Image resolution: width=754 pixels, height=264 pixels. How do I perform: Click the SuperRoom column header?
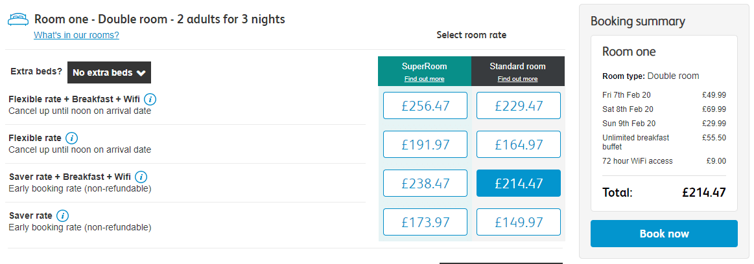click(425, 71)
